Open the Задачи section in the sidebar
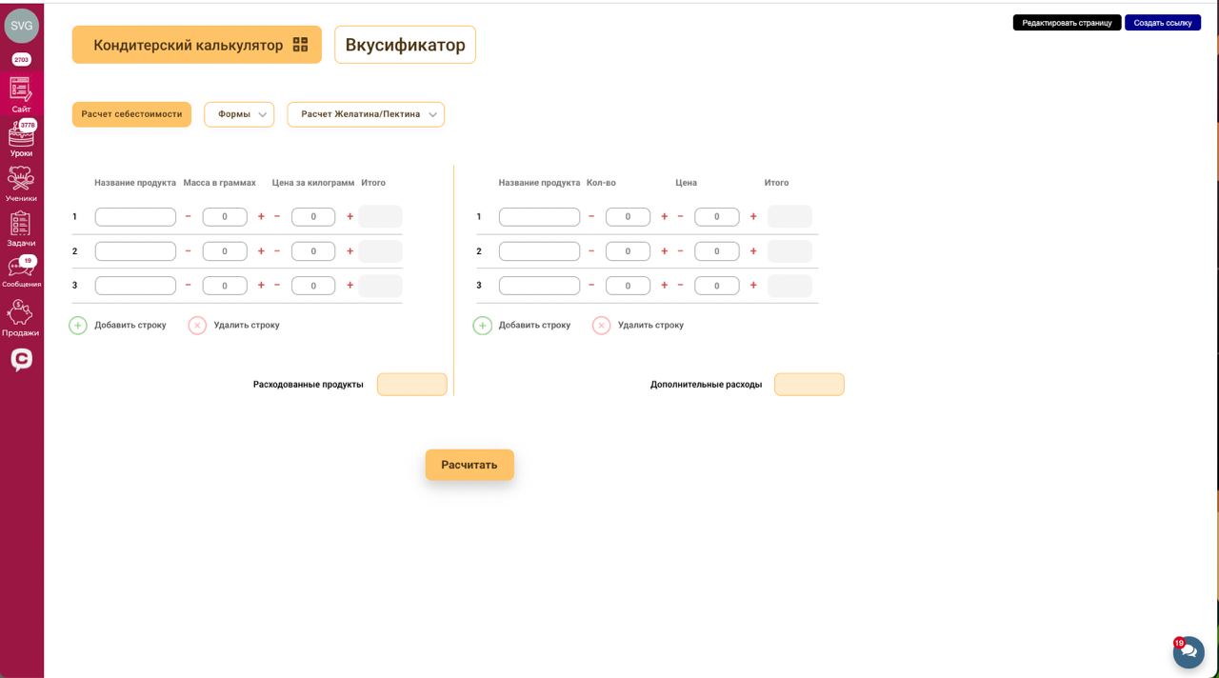The image size is (1219, 678). 21,229
